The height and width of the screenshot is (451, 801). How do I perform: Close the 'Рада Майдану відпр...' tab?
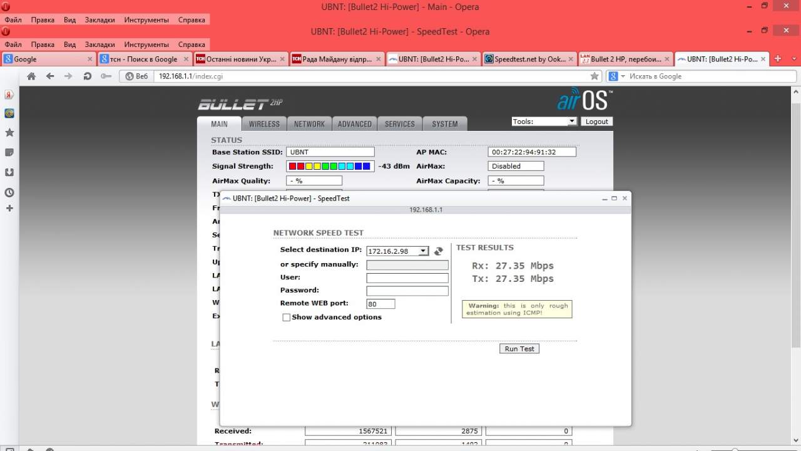pos(378,59)
